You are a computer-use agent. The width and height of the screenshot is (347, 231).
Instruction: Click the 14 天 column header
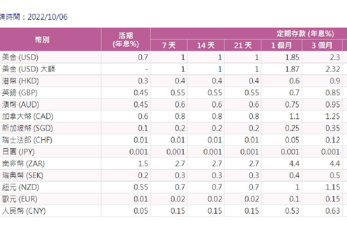coord(206,45)
